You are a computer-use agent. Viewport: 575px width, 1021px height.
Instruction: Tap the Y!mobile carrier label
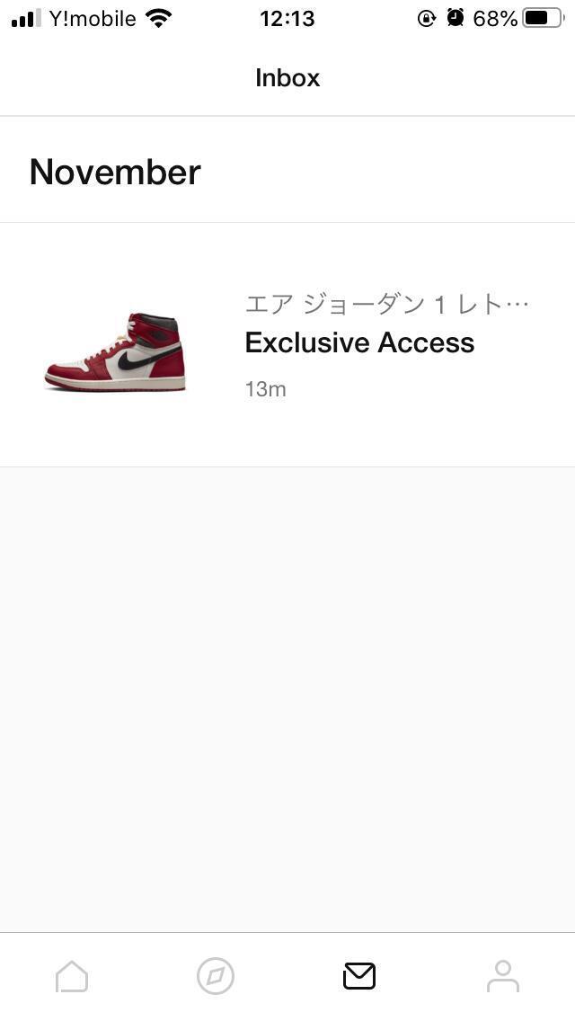(93, 18)
